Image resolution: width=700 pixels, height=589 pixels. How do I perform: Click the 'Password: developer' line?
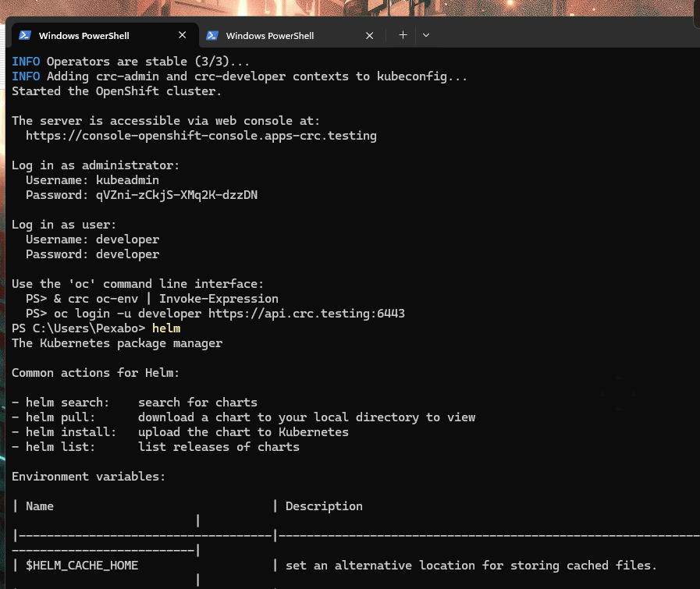(92, 254)
